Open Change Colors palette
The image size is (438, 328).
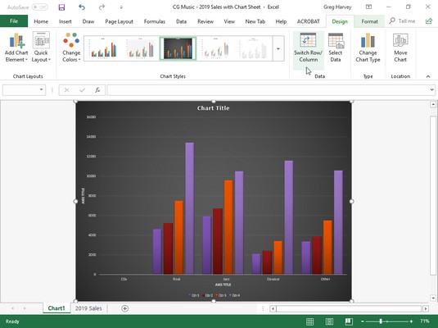(71, 48)
